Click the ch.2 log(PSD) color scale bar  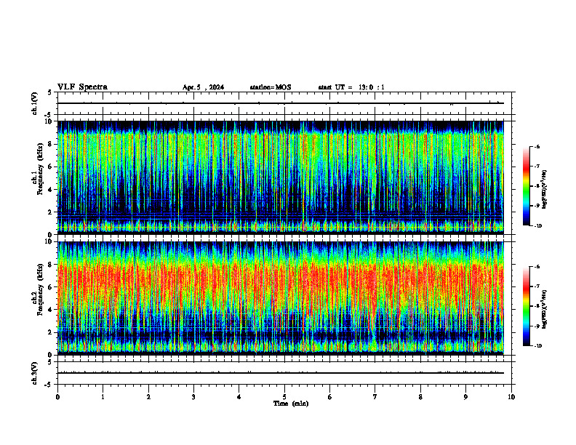(527, 306)
